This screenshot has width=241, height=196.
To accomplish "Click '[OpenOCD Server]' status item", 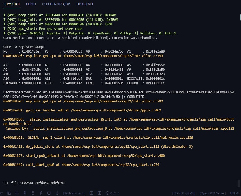I will pos(213,193).
